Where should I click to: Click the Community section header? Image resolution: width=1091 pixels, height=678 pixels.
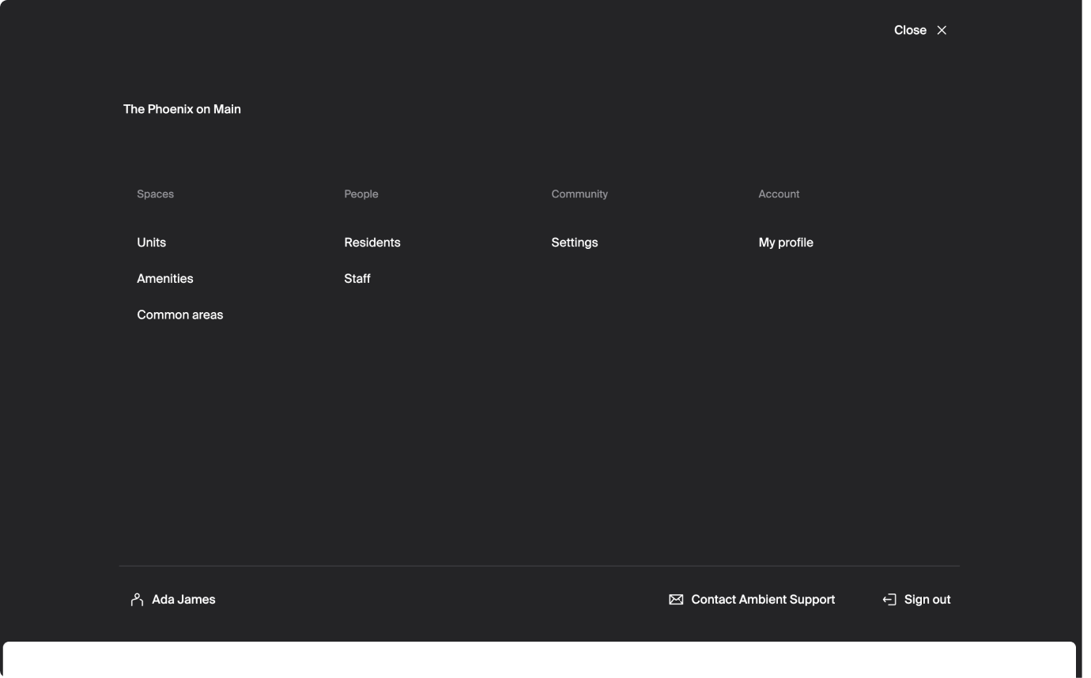pos(579,194)
